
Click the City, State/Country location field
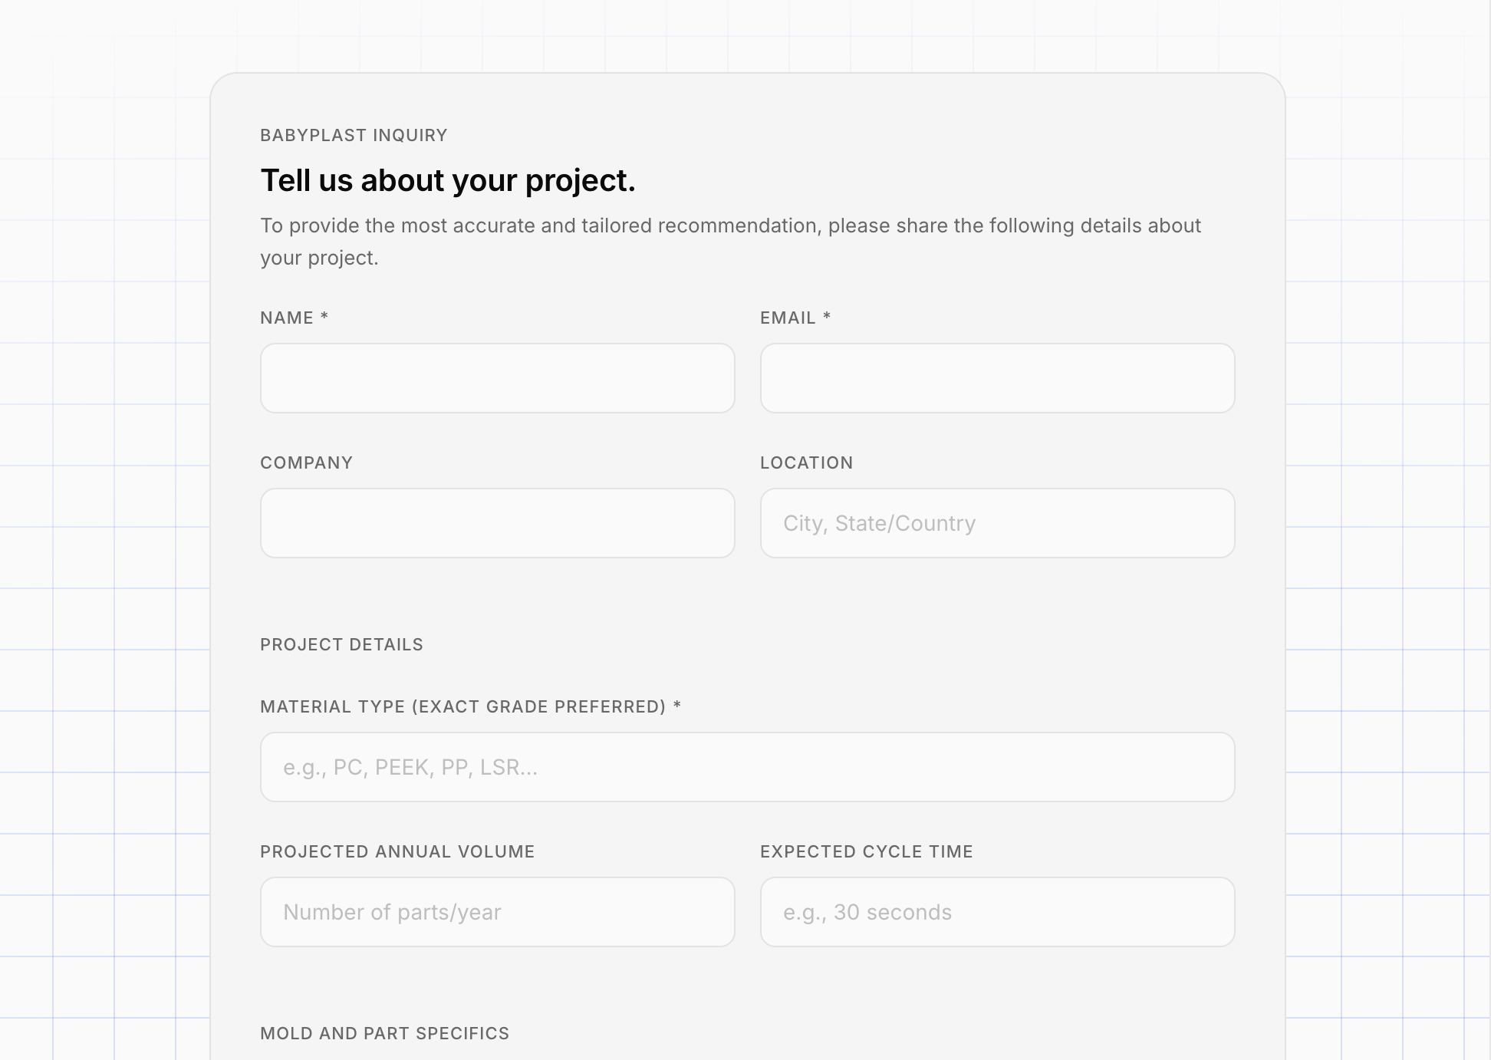997,523
